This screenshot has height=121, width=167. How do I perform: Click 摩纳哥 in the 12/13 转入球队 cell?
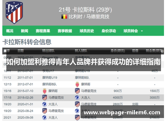86,84
